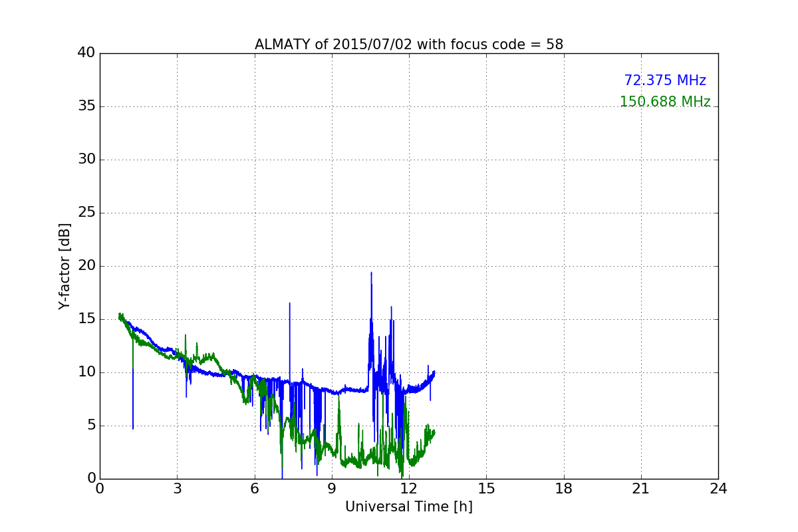Click y-axis tick label 20

(x=86, y=266)
